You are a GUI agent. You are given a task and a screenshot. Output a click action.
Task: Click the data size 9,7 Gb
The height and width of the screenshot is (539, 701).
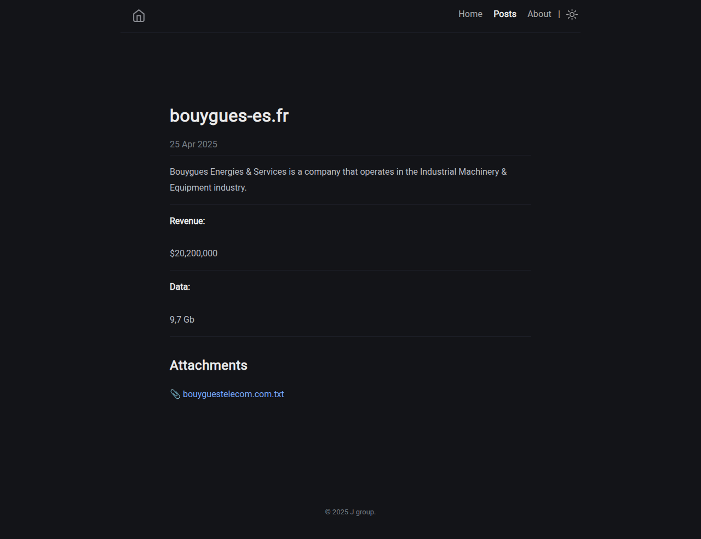182,320
